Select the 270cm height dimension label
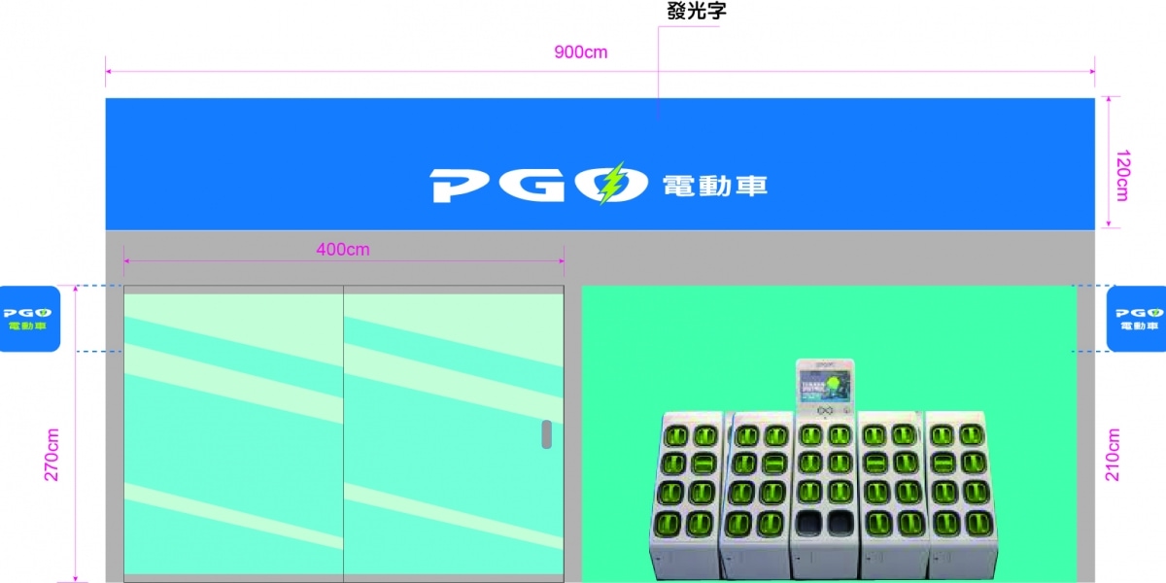 click(52, 454)
